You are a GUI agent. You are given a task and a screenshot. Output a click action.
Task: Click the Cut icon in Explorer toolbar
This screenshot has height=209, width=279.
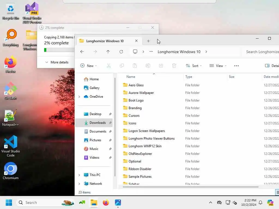click(x=108, y=66)
